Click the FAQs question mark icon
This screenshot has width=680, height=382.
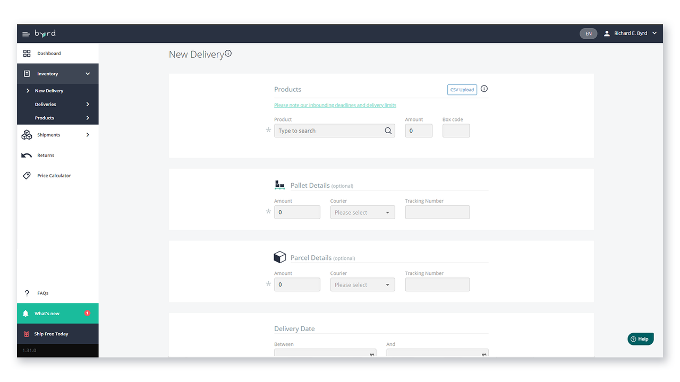coord(27,292)
